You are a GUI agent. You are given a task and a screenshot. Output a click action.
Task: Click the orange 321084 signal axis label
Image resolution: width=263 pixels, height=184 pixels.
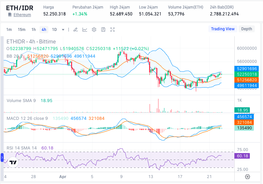[x=244, y=122]
